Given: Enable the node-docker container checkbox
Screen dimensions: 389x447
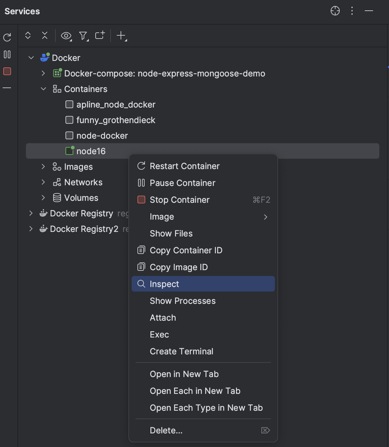Looking at the screenshot, I should pos(69,135).
